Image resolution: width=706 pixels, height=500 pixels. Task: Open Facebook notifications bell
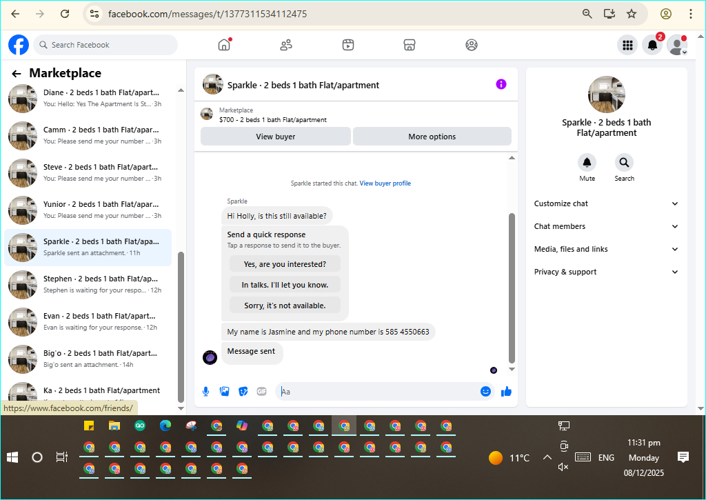pyautogui.click(x=652, y=45)
